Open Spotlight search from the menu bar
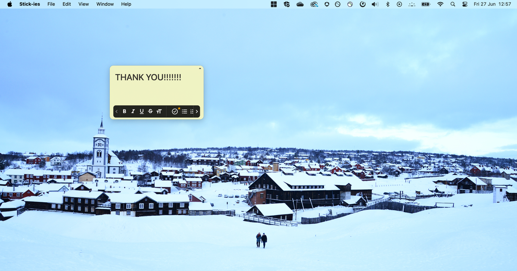 452,4
